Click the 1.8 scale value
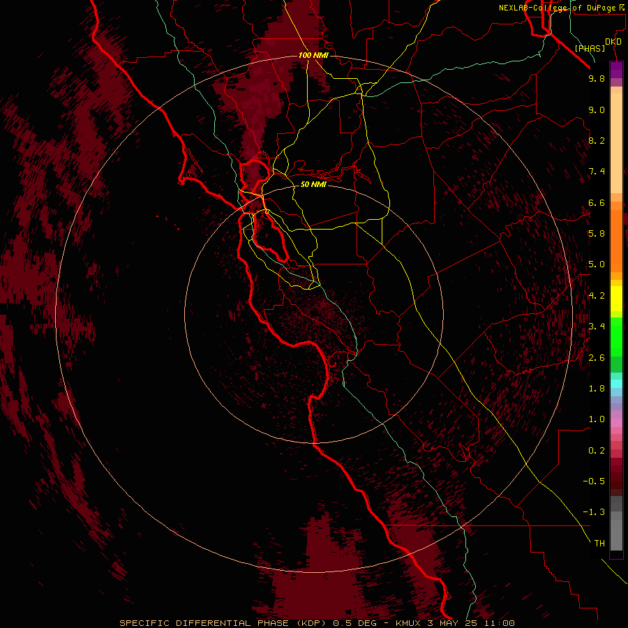 click(x=597, y=389)
